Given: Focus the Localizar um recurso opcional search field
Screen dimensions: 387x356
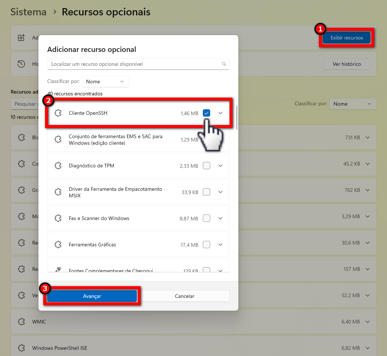Looking at the screenshot, I should (x=138, y=64).
